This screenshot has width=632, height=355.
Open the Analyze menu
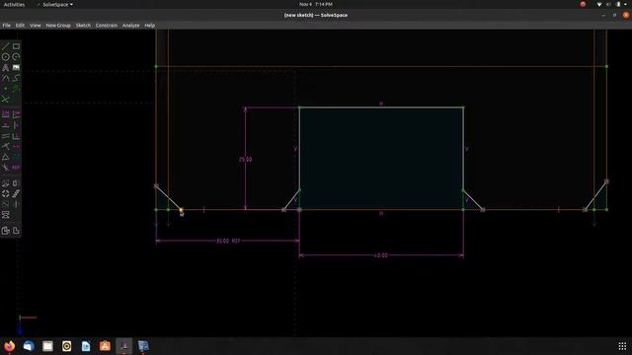(x=130, y=26)
